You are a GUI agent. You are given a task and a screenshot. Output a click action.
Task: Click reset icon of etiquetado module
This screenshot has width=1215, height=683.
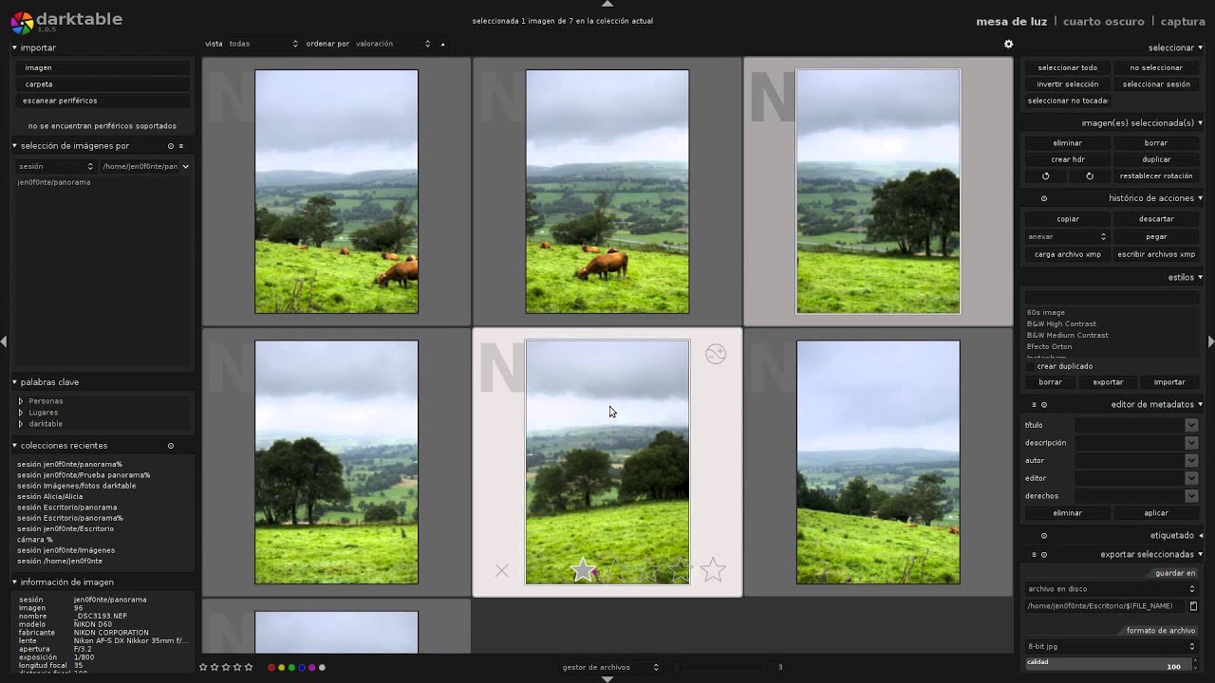[x=1044, y=536]
